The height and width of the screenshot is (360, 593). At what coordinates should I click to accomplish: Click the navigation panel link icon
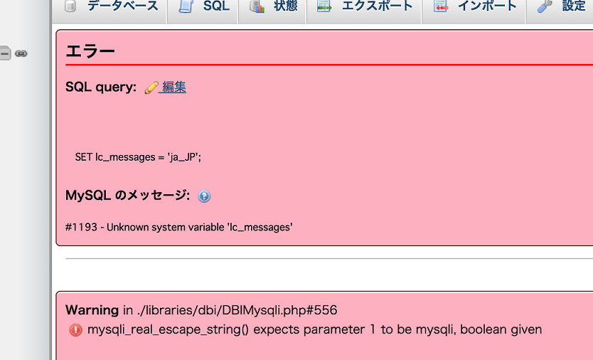point(21,53)
